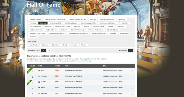Image resolution: width=184 pixels, height=97 pixels.
Task: Select the 1.x test version filter
Action: (x=130, y=50)
